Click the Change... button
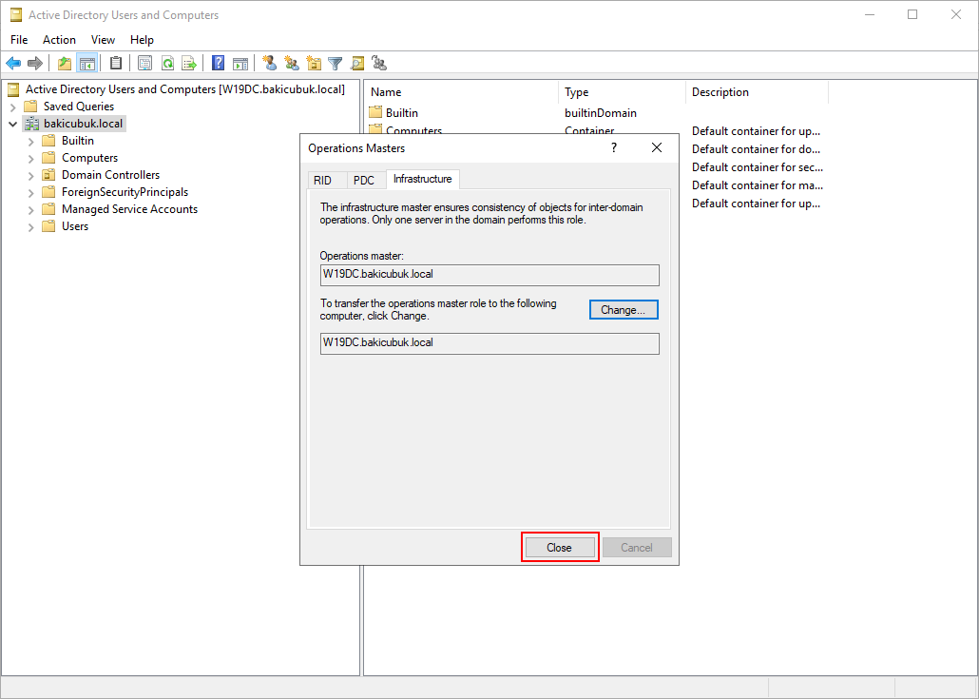Viewport: 979px width, 699px height. coord(624,310)
